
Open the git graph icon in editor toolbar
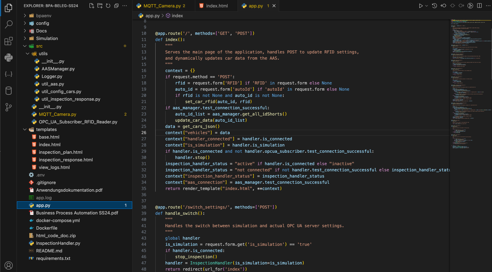coord(470,6)
